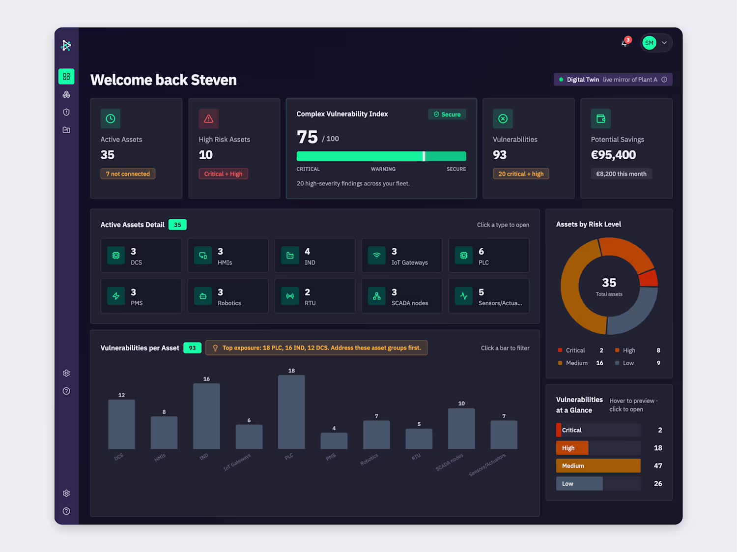Open the dashboard grid icon in sidebar
Viewport: 737px width, 552px height.
coord(66,77)
